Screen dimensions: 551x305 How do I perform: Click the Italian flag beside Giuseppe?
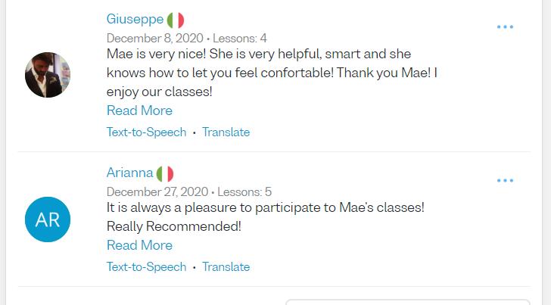coord(176,20)
